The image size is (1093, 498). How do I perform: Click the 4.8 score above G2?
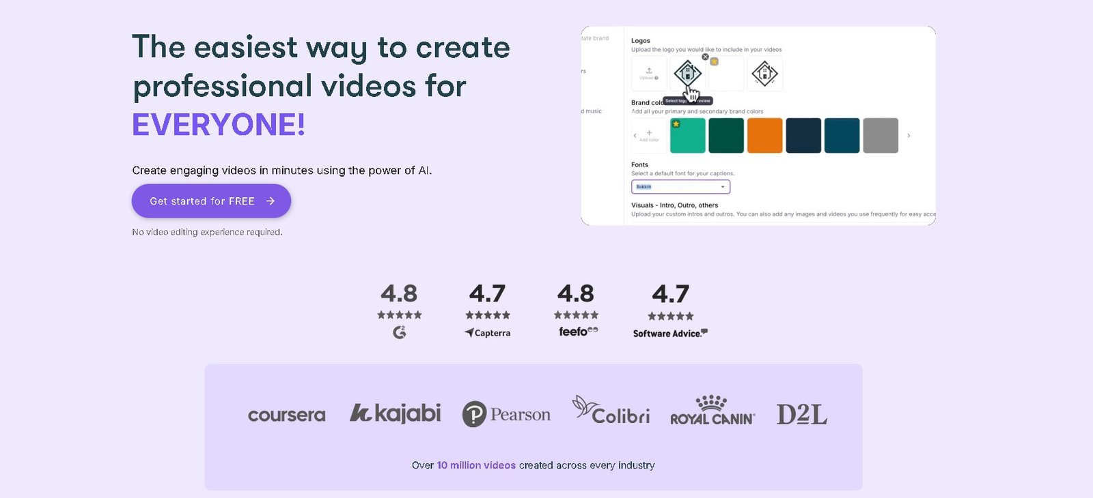[399, 293]
